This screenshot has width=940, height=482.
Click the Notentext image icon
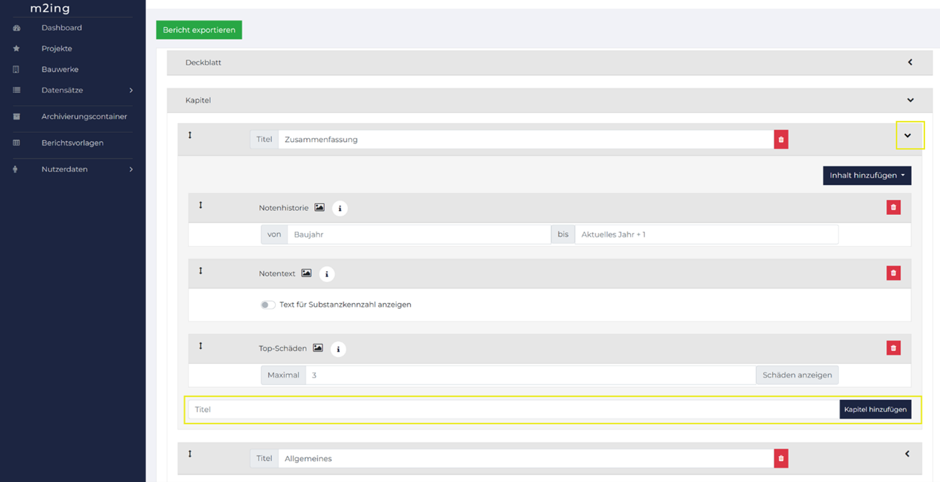pyautogui.click(x=307, y=273)
